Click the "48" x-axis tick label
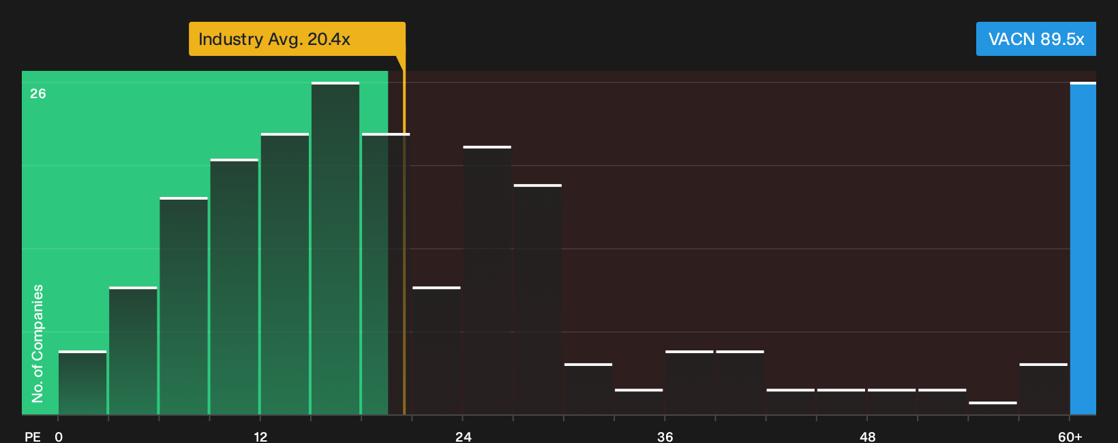 [x=867, y=437]
